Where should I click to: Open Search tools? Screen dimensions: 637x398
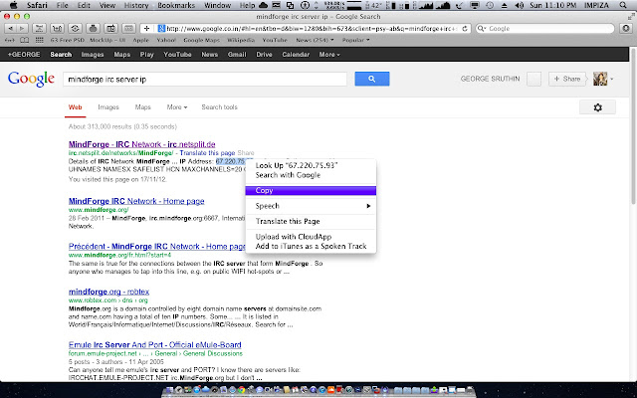219,107
